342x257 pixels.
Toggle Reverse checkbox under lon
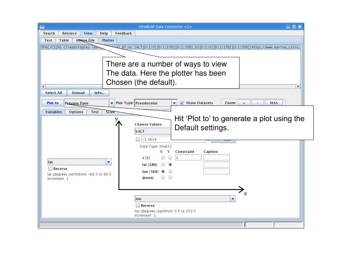(138, 205)
